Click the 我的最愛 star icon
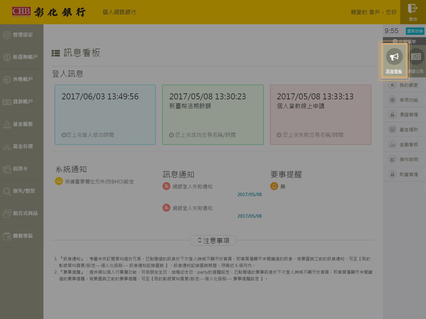 (392, 85)
